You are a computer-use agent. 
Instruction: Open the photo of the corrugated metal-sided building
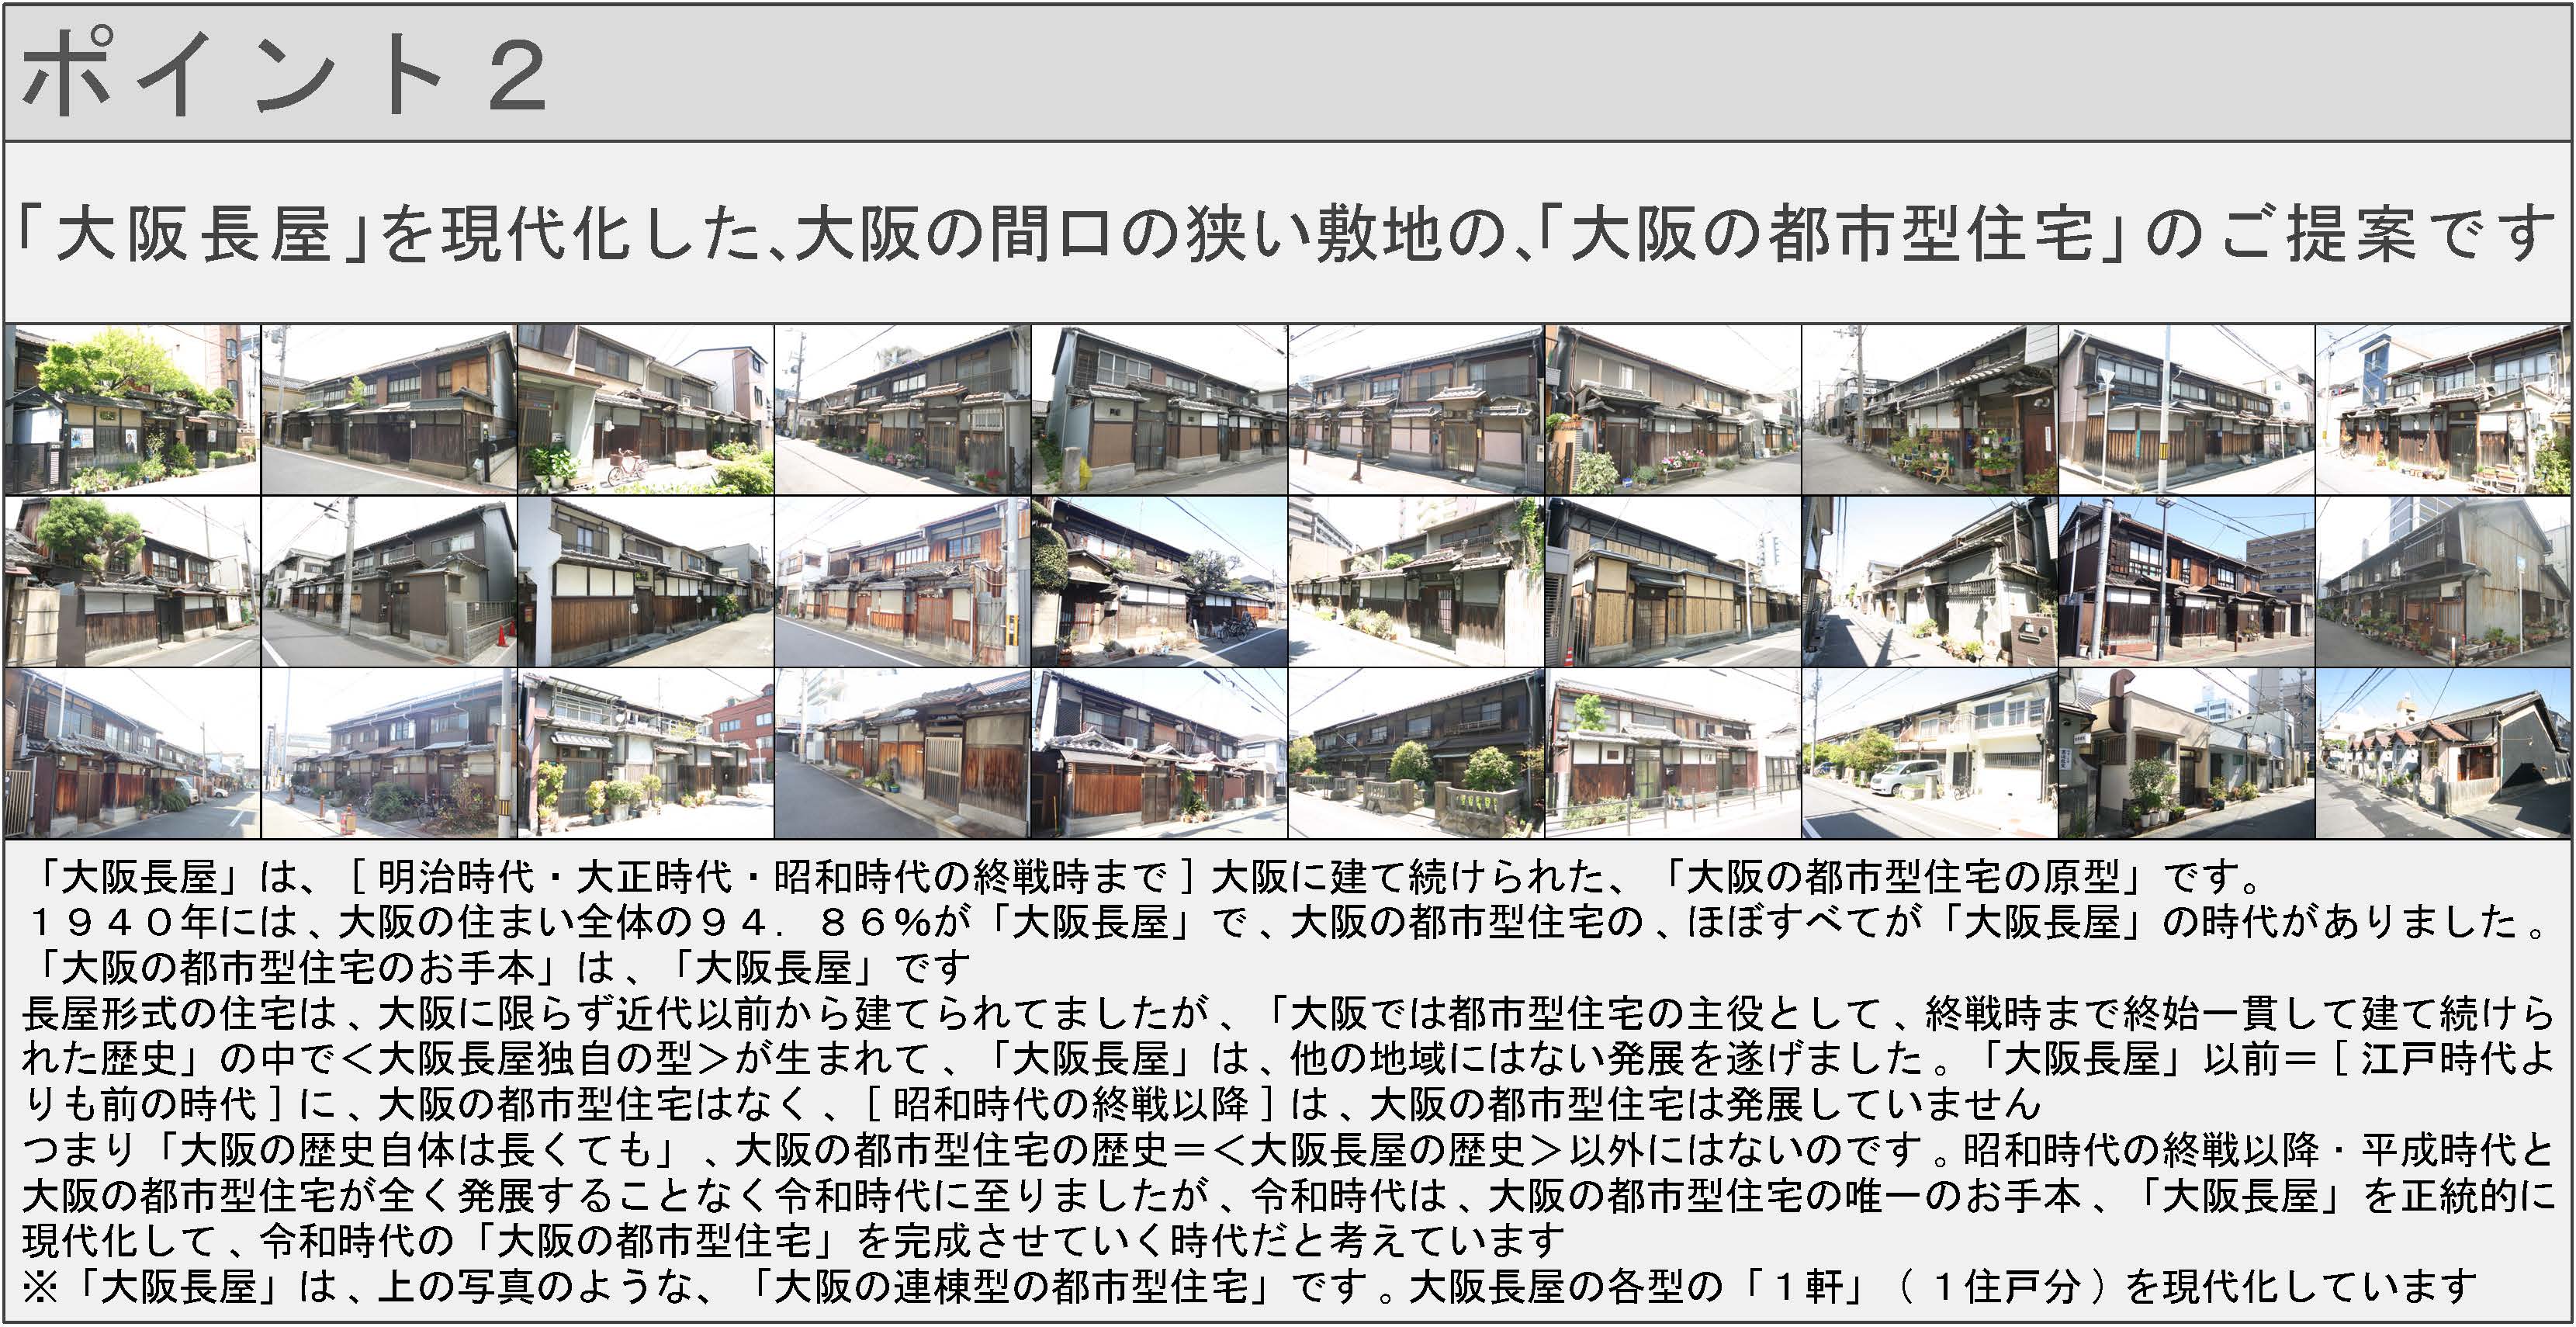(x=2444, y=582)
